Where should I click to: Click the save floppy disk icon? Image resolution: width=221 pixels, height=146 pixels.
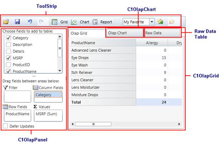[17, 22]
